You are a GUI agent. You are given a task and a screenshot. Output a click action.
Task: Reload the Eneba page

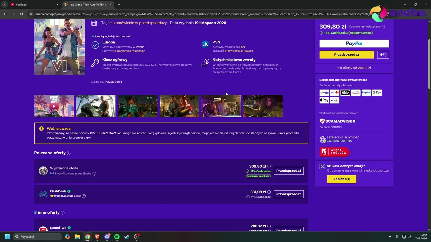pyautogui.click(x=21, y=14)
